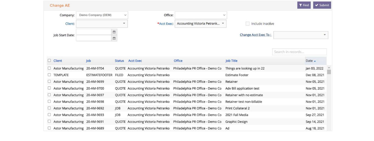The width and height of the screenshot is (374, 141).
Task: Open the first Job Start Date calendar picker
Action: (x=114, y=32)
